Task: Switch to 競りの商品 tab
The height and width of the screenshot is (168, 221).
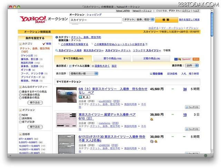Action: click(x=112, y=59)
